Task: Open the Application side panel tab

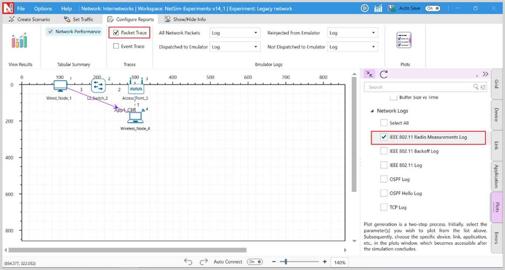Action: click(x=496, y=176)
